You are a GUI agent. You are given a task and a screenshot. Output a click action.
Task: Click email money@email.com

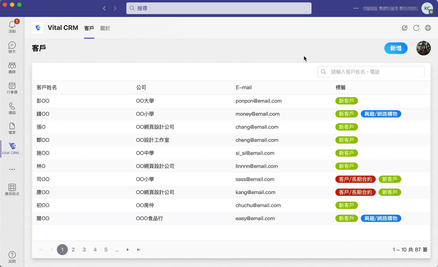[x=258, y=114]
